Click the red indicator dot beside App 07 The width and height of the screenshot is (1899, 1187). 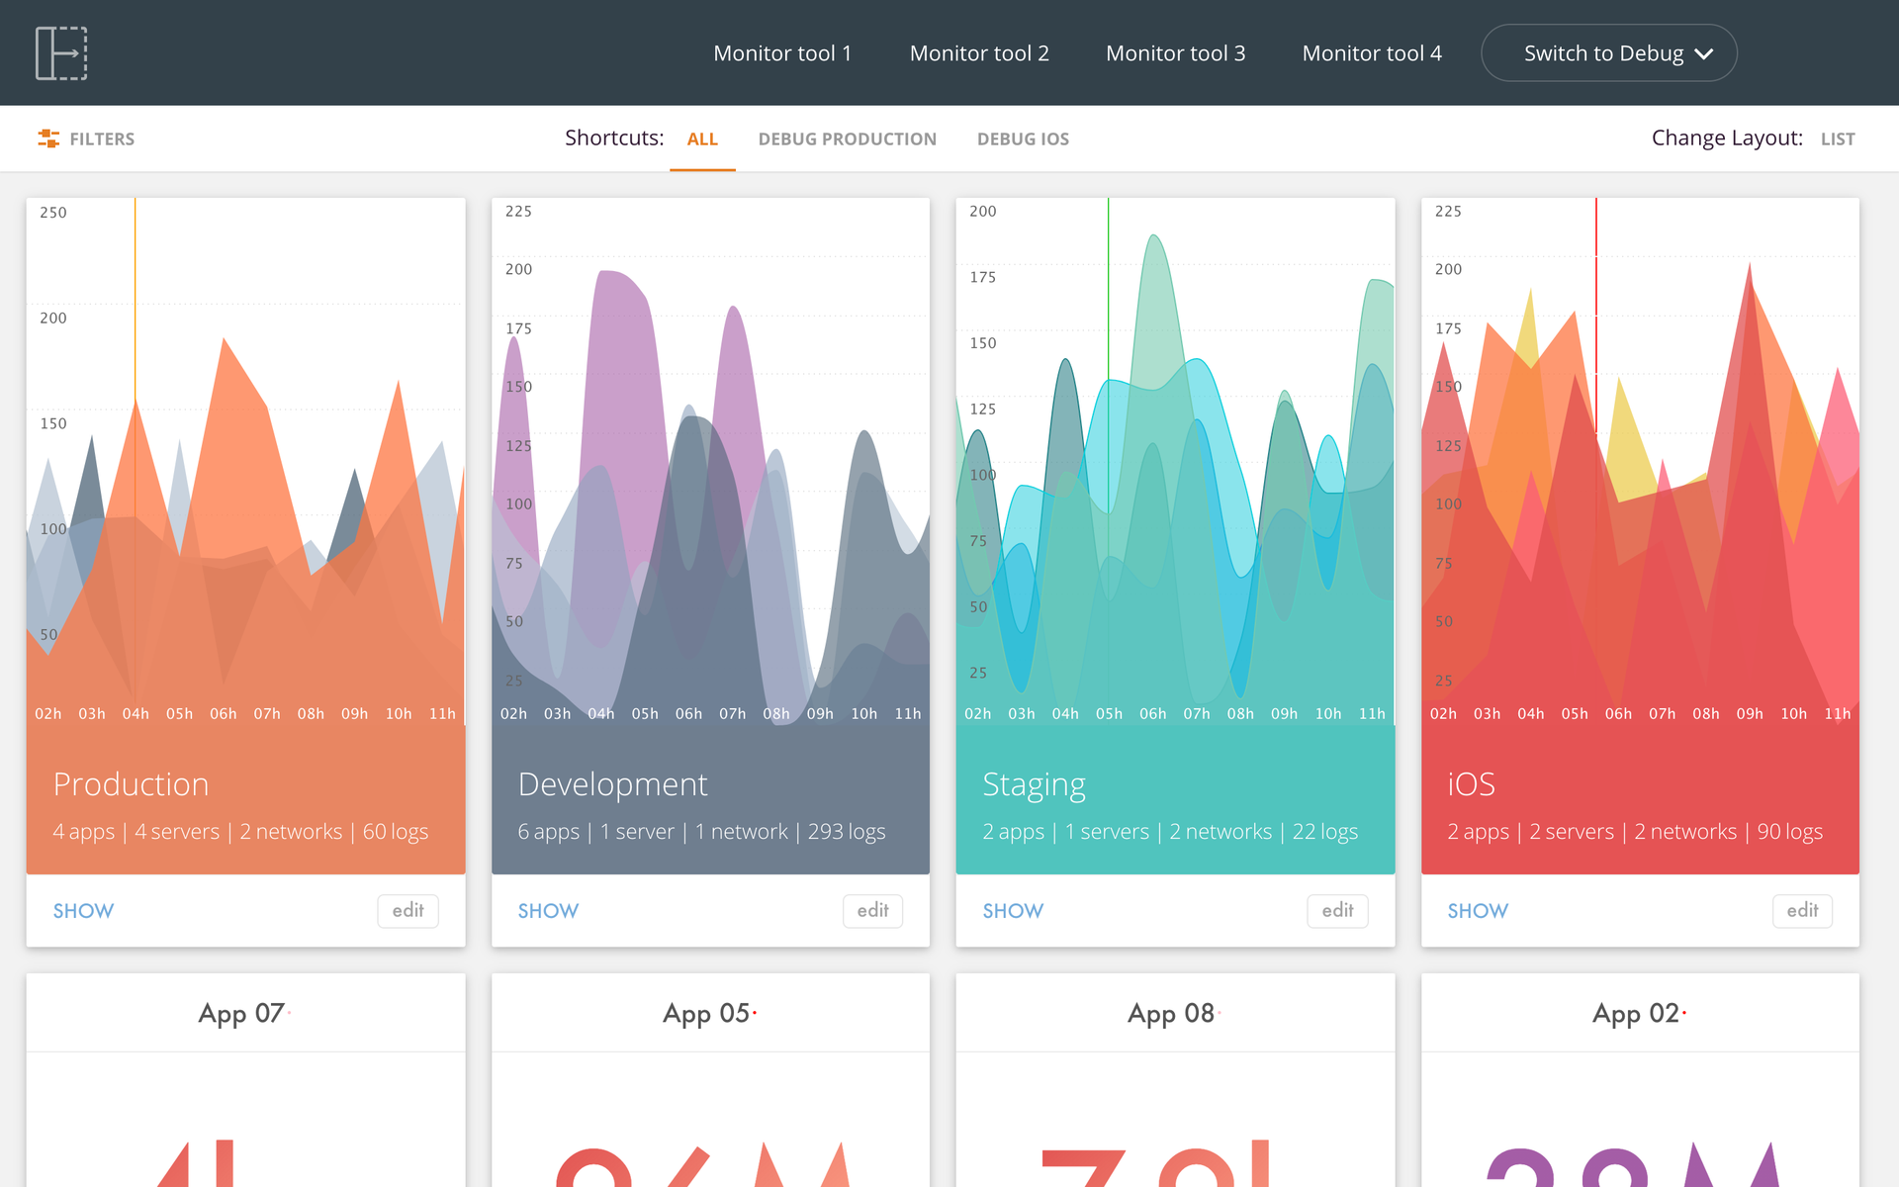(x=290, y=1014)
